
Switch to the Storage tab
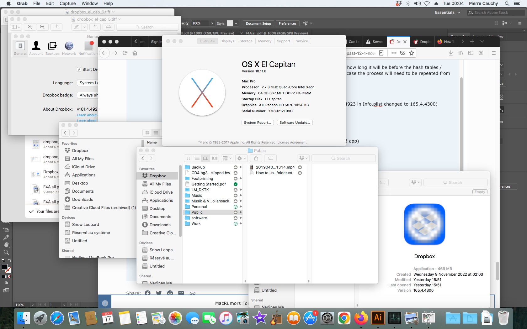tap(246, 41)
